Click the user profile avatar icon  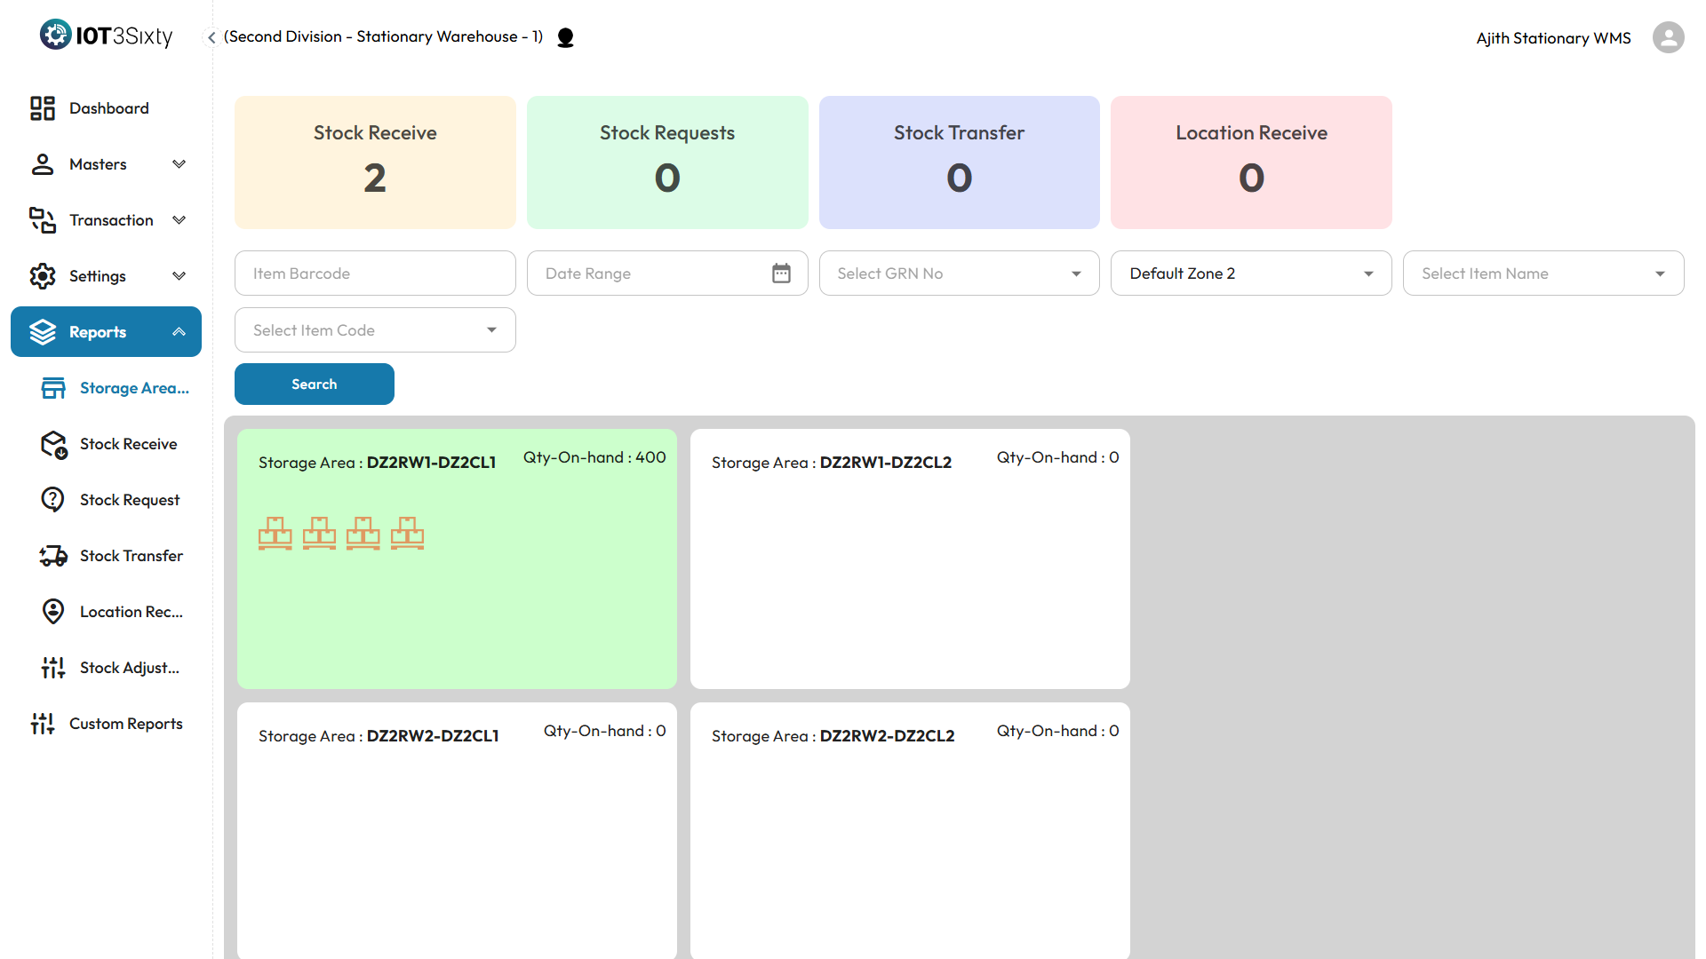[1668, 37]
